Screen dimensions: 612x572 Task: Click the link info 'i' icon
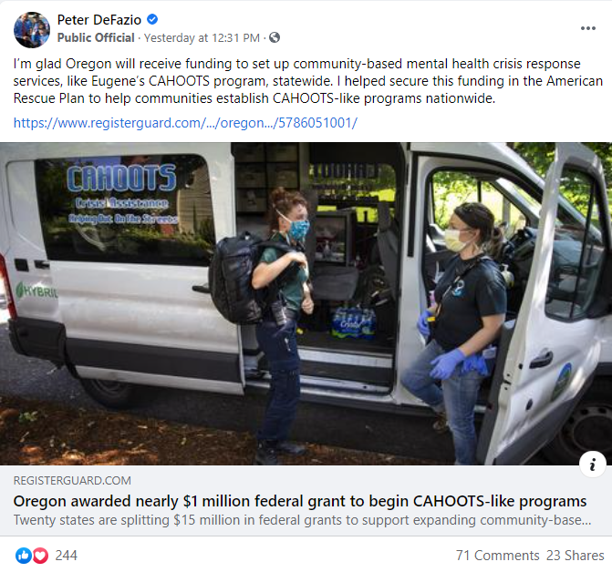pyautogui.click(x=593, y=465)
